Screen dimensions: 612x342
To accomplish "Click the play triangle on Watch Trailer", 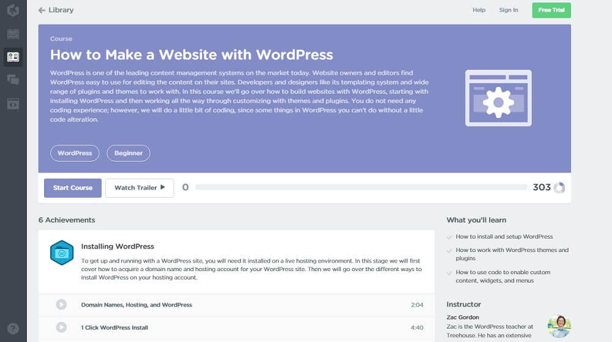I will pyautogui.click(x=163, y=187).
